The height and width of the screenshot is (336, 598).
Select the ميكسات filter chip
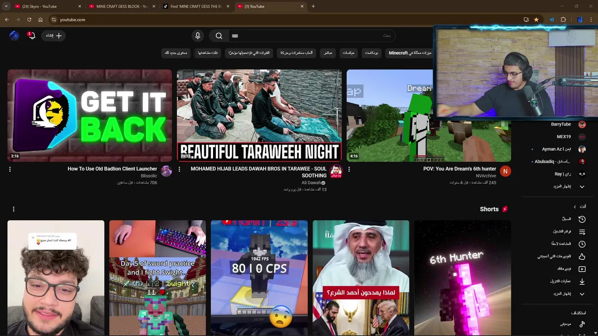(349, 53)
